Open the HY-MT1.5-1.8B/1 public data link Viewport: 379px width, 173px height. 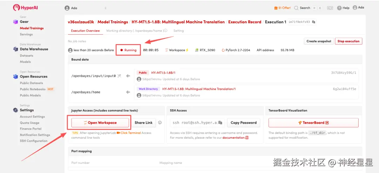click(164, 72)
